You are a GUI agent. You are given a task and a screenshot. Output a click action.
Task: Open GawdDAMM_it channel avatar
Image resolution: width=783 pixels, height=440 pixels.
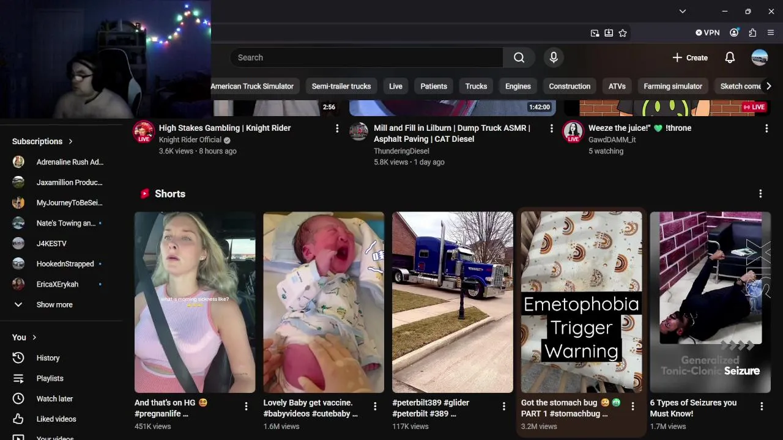573,131
